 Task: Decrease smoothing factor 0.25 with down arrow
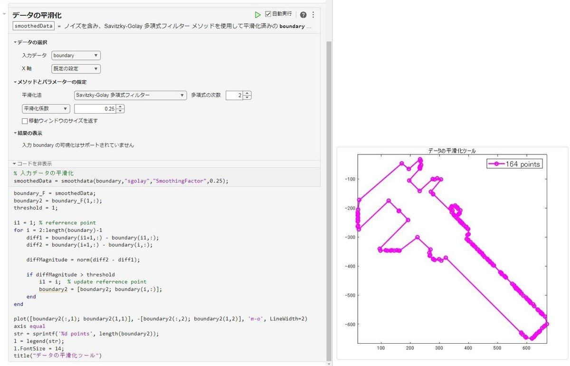coord(121,111)
